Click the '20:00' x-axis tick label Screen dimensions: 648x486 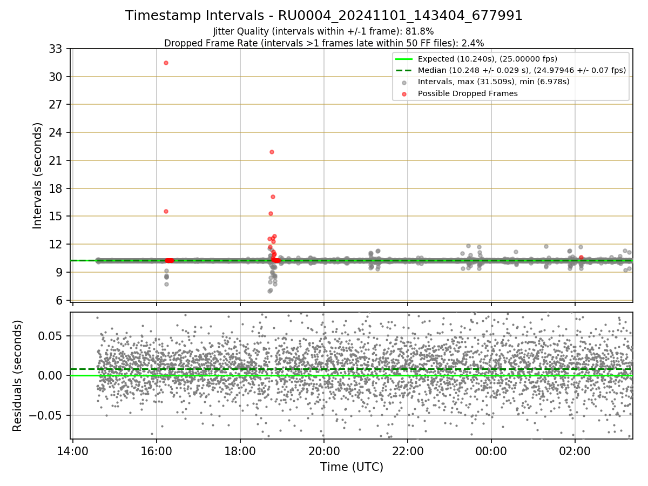[323, 451]
